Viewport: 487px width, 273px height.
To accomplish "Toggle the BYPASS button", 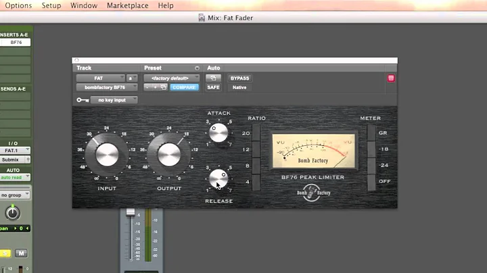I will pos(239,78).
